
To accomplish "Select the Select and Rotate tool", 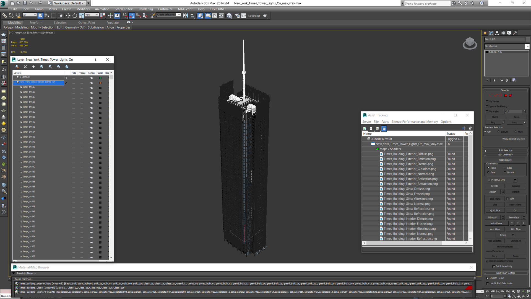I will click(75, 16).
